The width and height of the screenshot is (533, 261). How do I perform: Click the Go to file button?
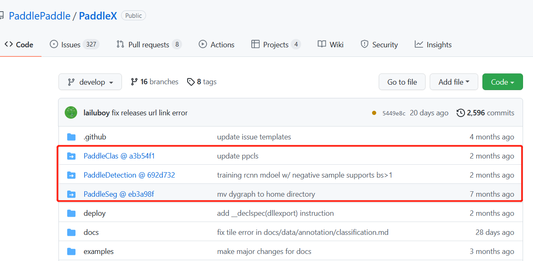coord(402,82)
